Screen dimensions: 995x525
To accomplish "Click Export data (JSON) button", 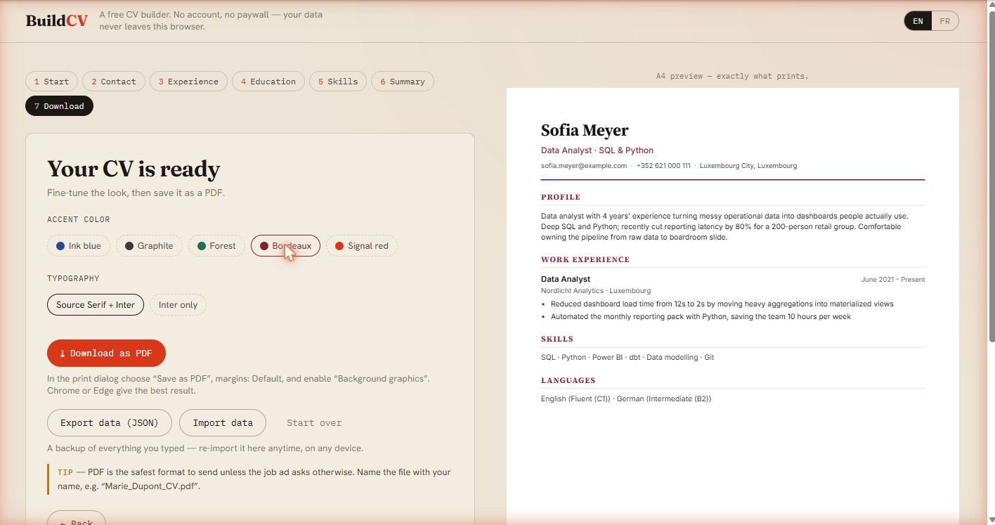I will (110, 423).
